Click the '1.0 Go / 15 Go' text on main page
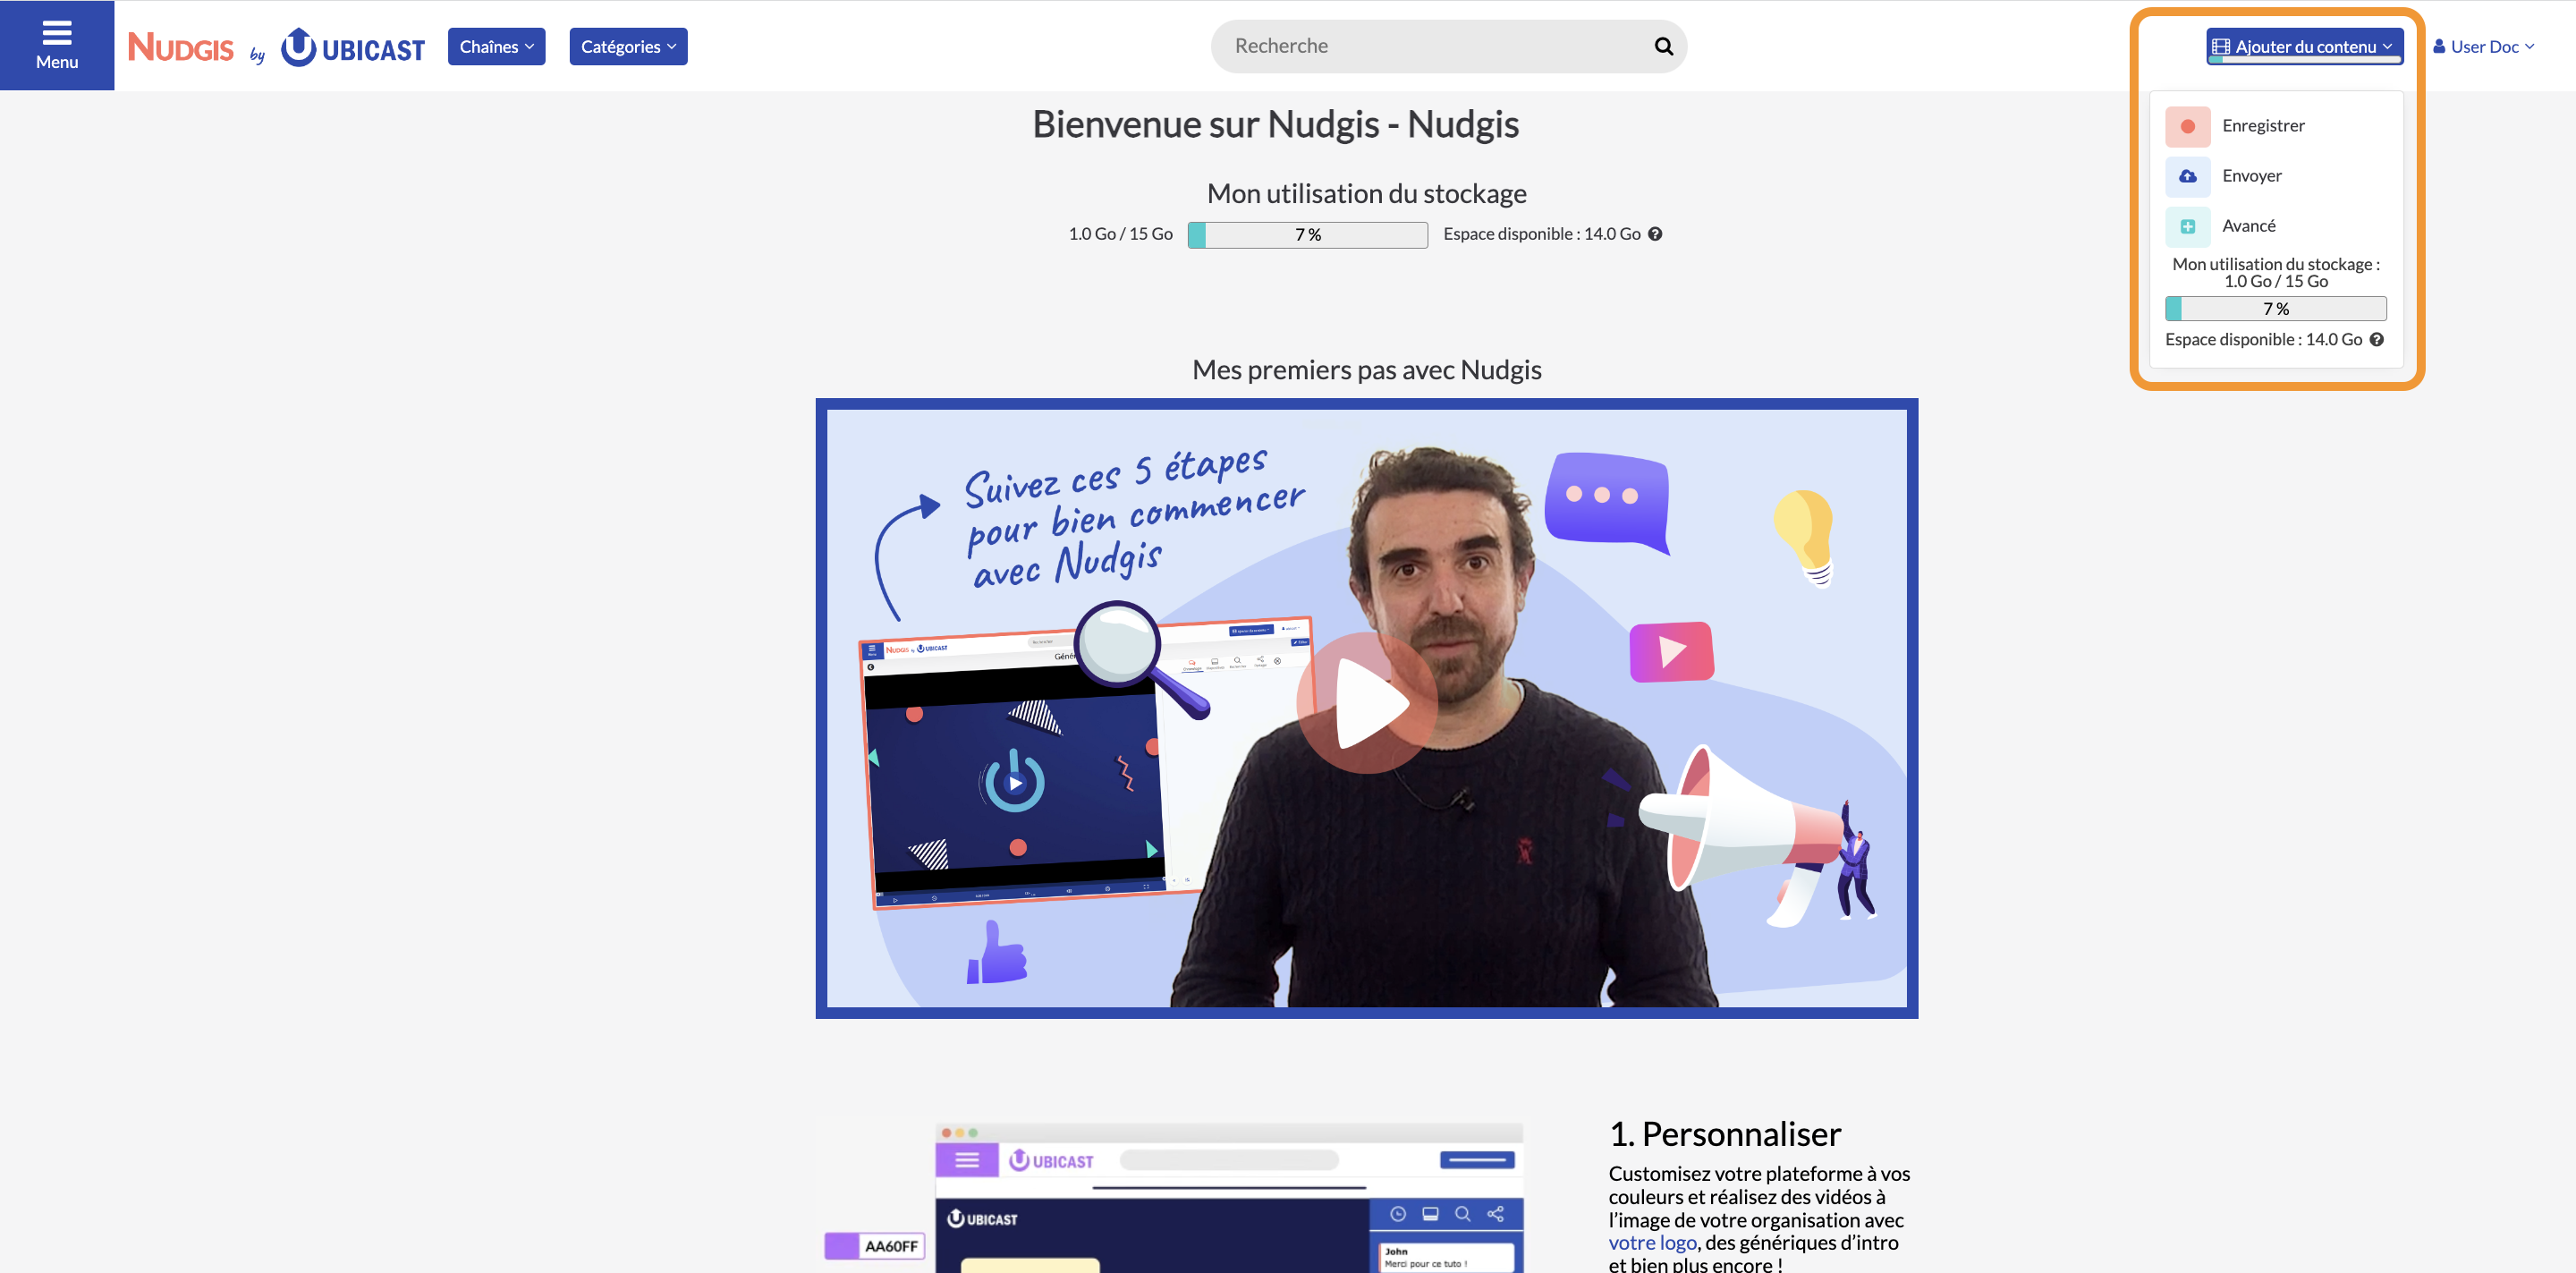 point(1120,234)
